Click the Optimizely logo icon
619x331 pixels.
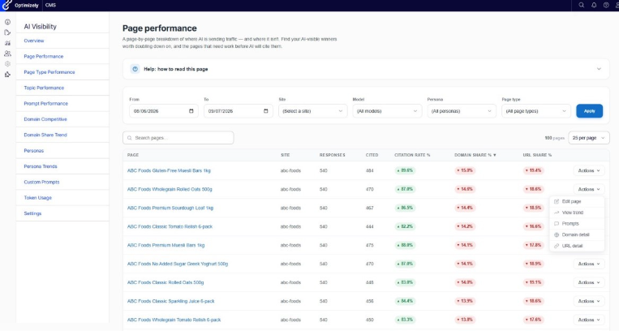point(6,5)
